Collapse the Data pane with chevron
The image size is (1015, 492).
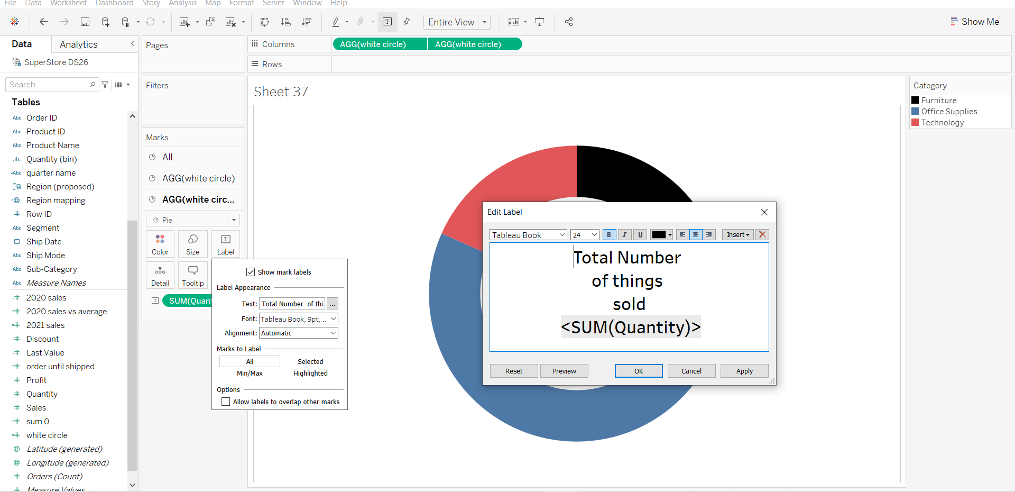tap(132, 44)
